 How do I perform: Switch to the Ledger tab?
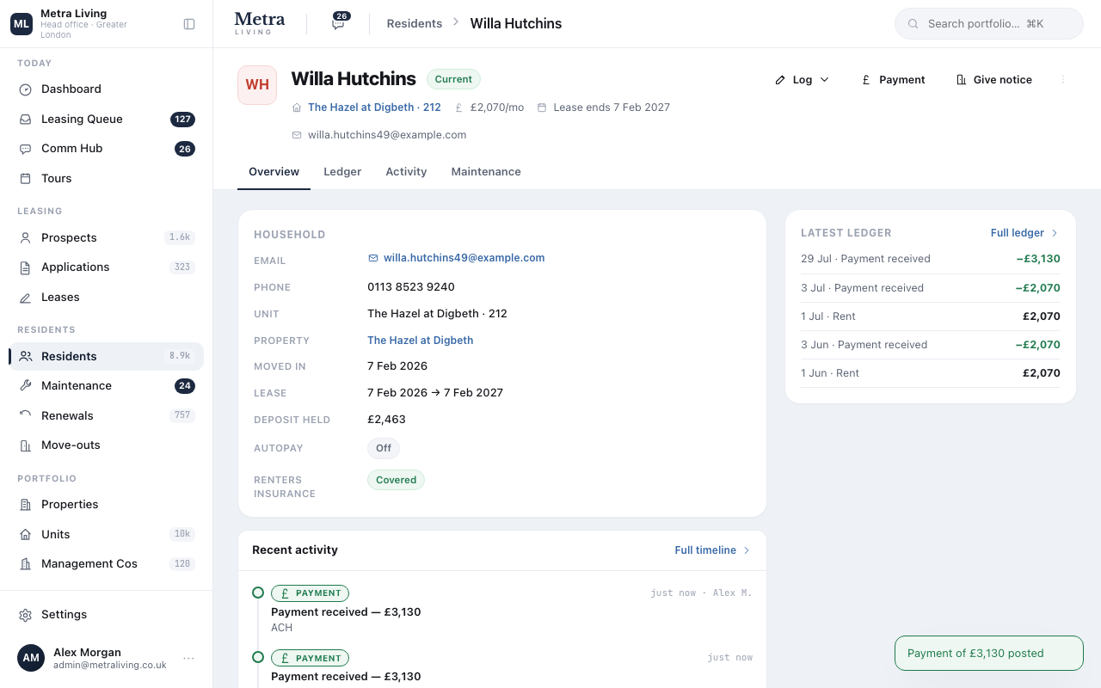(342, 172)
